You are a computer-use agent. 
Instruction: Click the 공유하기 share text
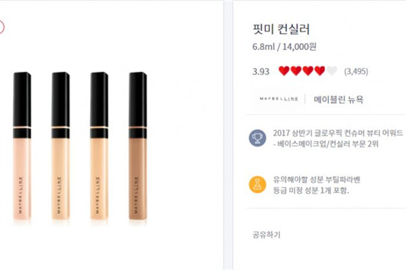coord(267,235)
